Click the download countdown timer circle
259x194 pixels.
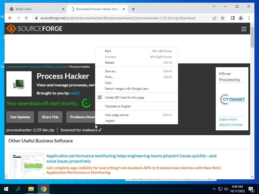86,103
